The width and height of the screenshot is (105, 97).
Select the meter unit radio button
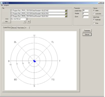94,11
